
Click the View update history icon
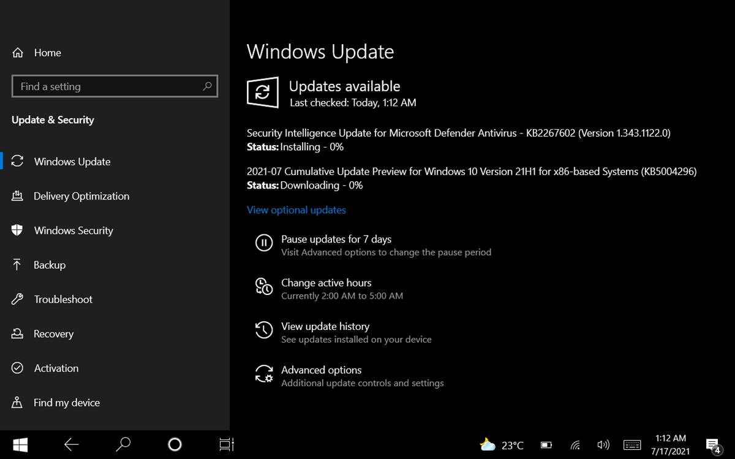(x=263, y=330)
